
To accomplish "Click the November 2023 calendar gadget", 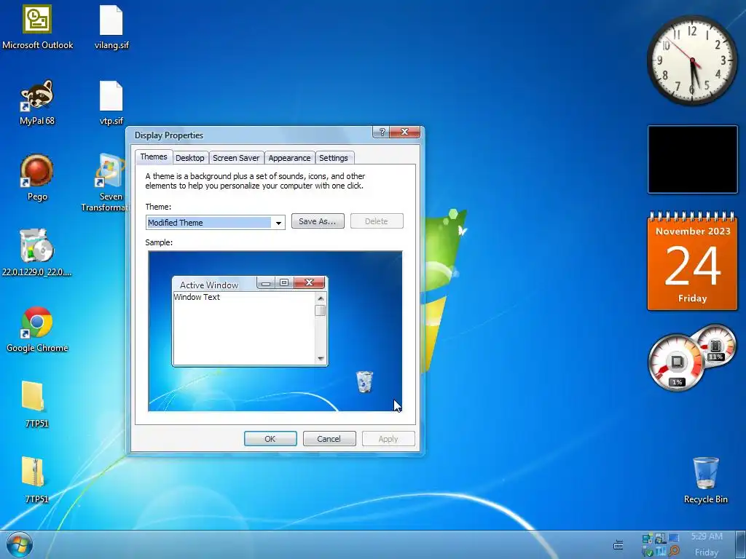I will [692, 261].
